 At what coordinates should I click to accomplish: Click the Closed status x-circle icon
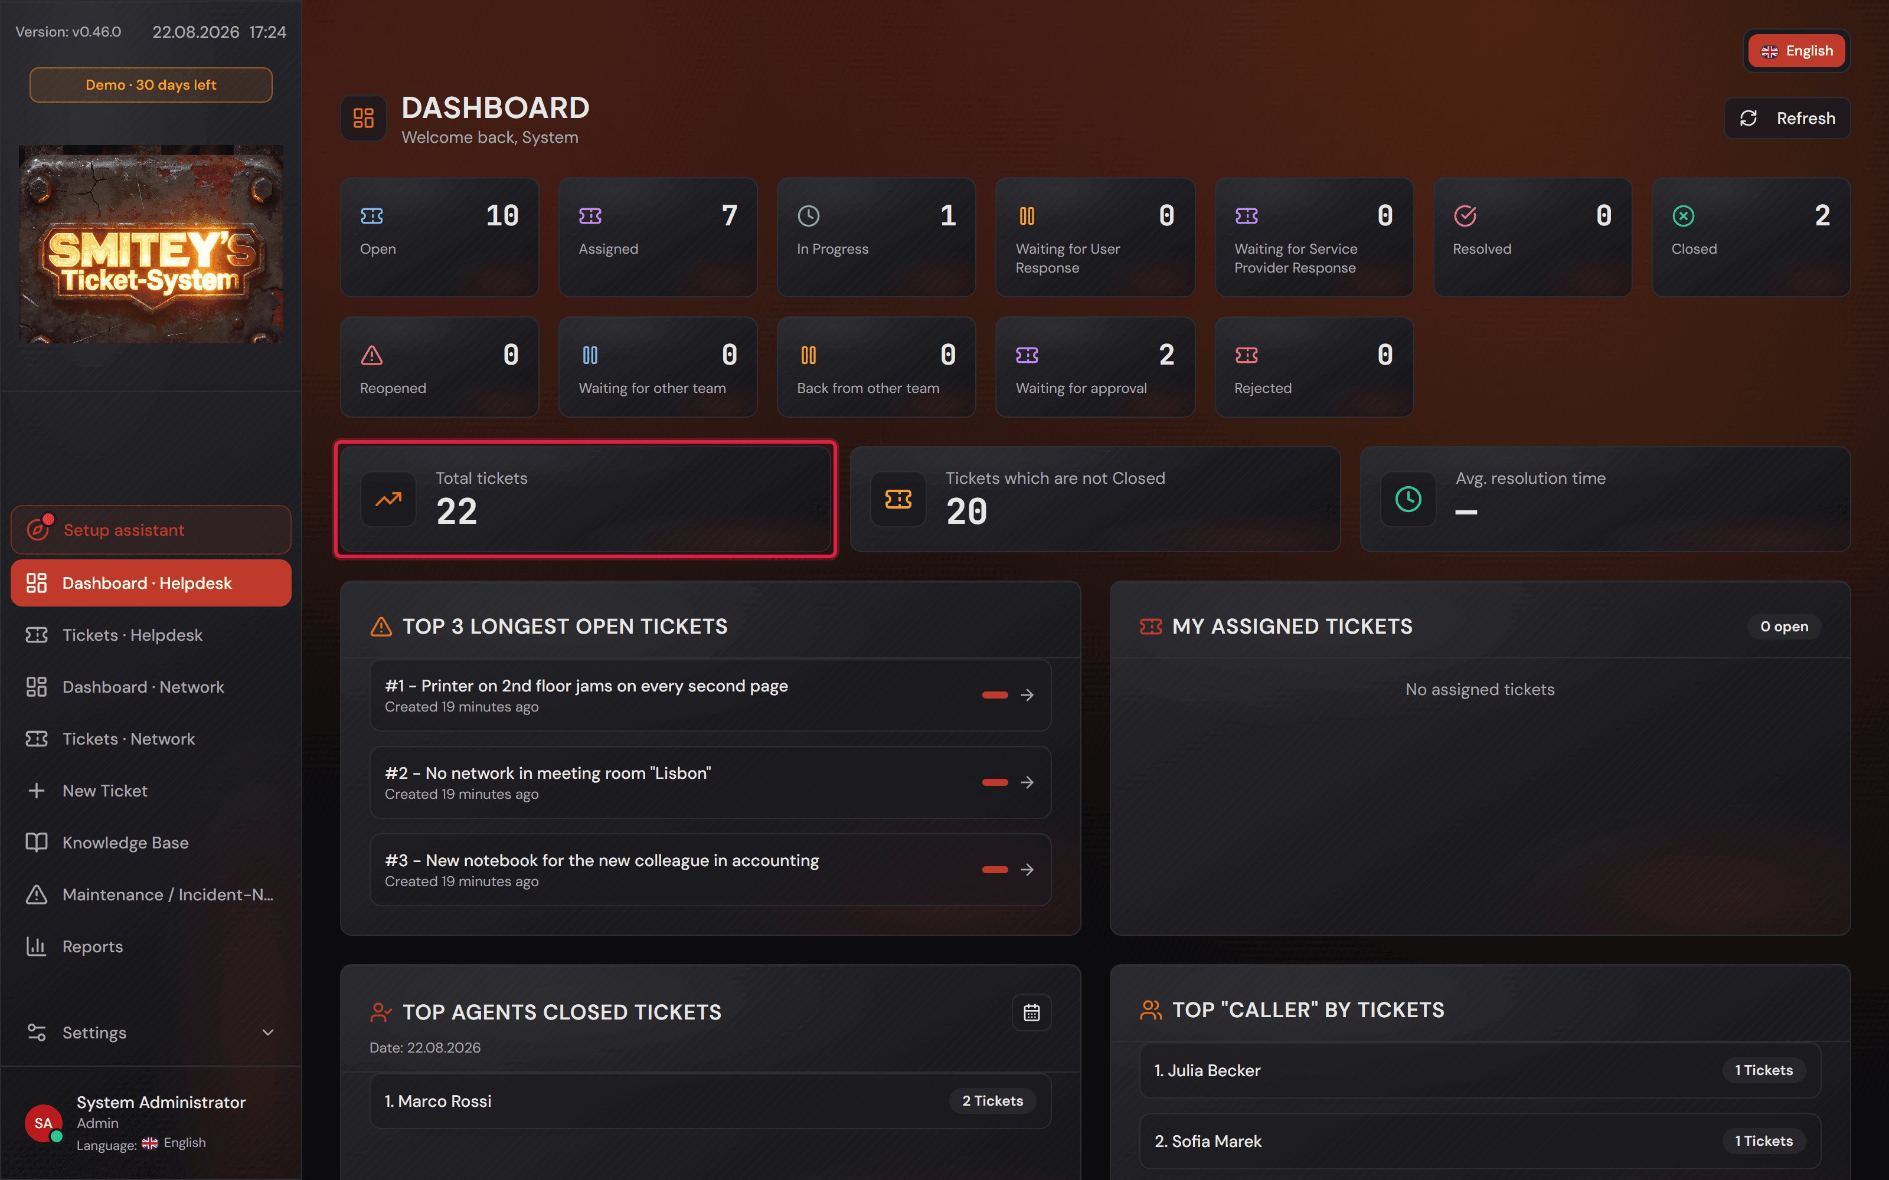pos(1683,216)
